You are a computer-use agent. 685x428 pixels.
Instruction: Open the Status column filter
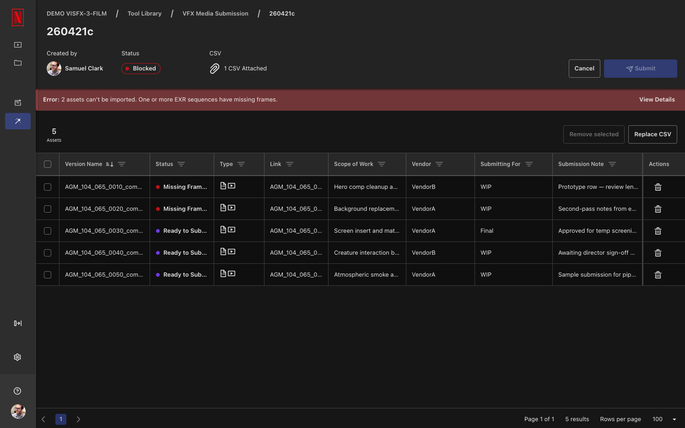coord(181,164)
